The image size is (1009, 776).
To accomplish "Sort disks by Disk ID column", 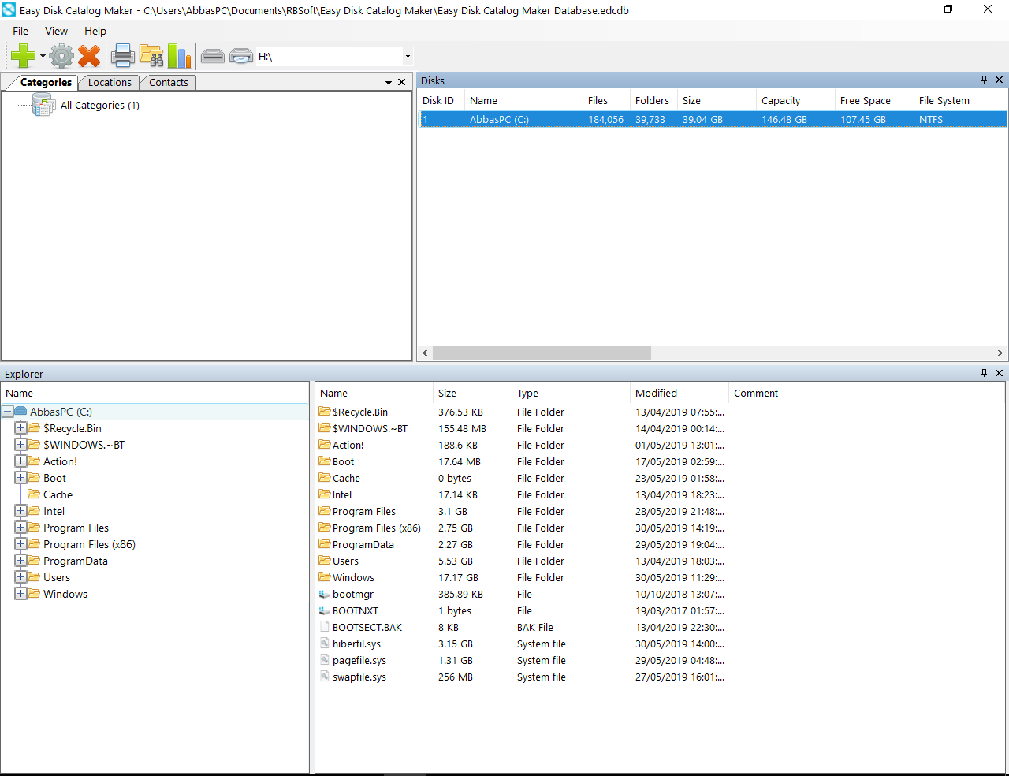I will [441, 100].
